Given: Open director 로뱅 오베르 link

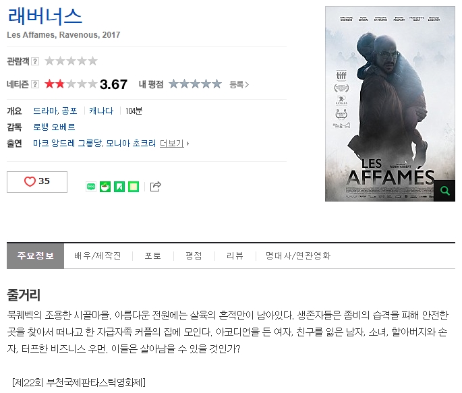Looking at the screenshot, I should [54, 127].
